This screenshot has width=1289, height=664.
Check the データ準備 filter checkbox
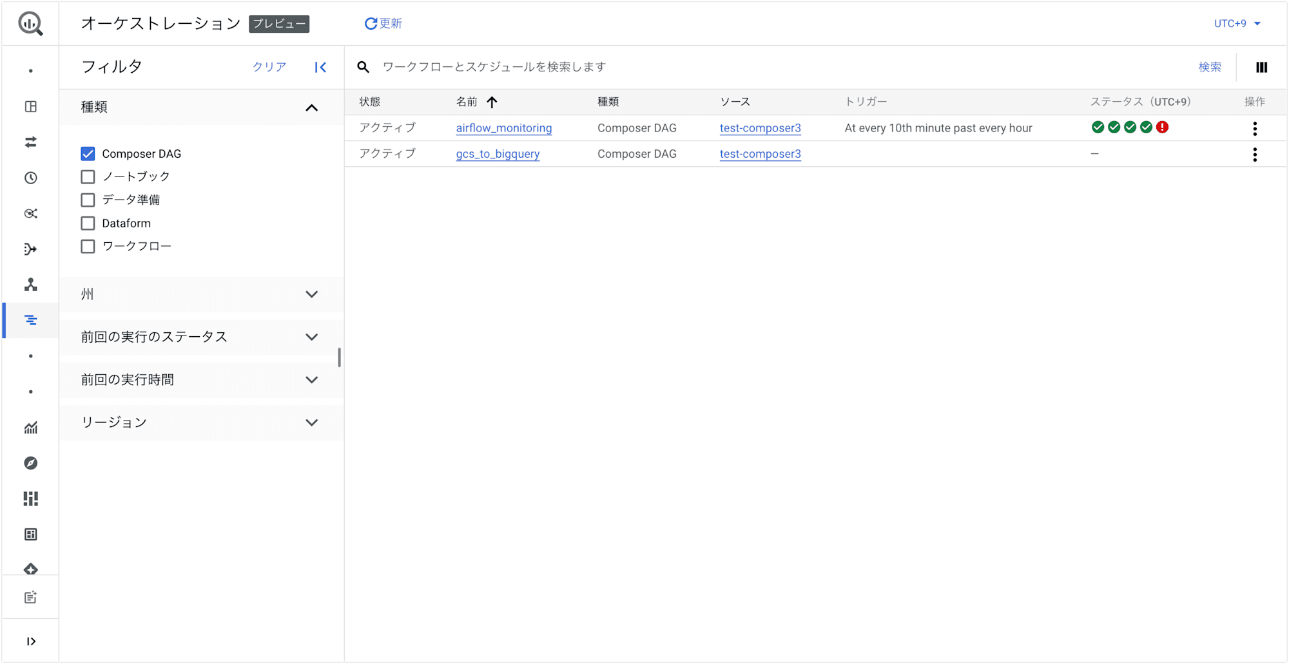tap(88, 200)
